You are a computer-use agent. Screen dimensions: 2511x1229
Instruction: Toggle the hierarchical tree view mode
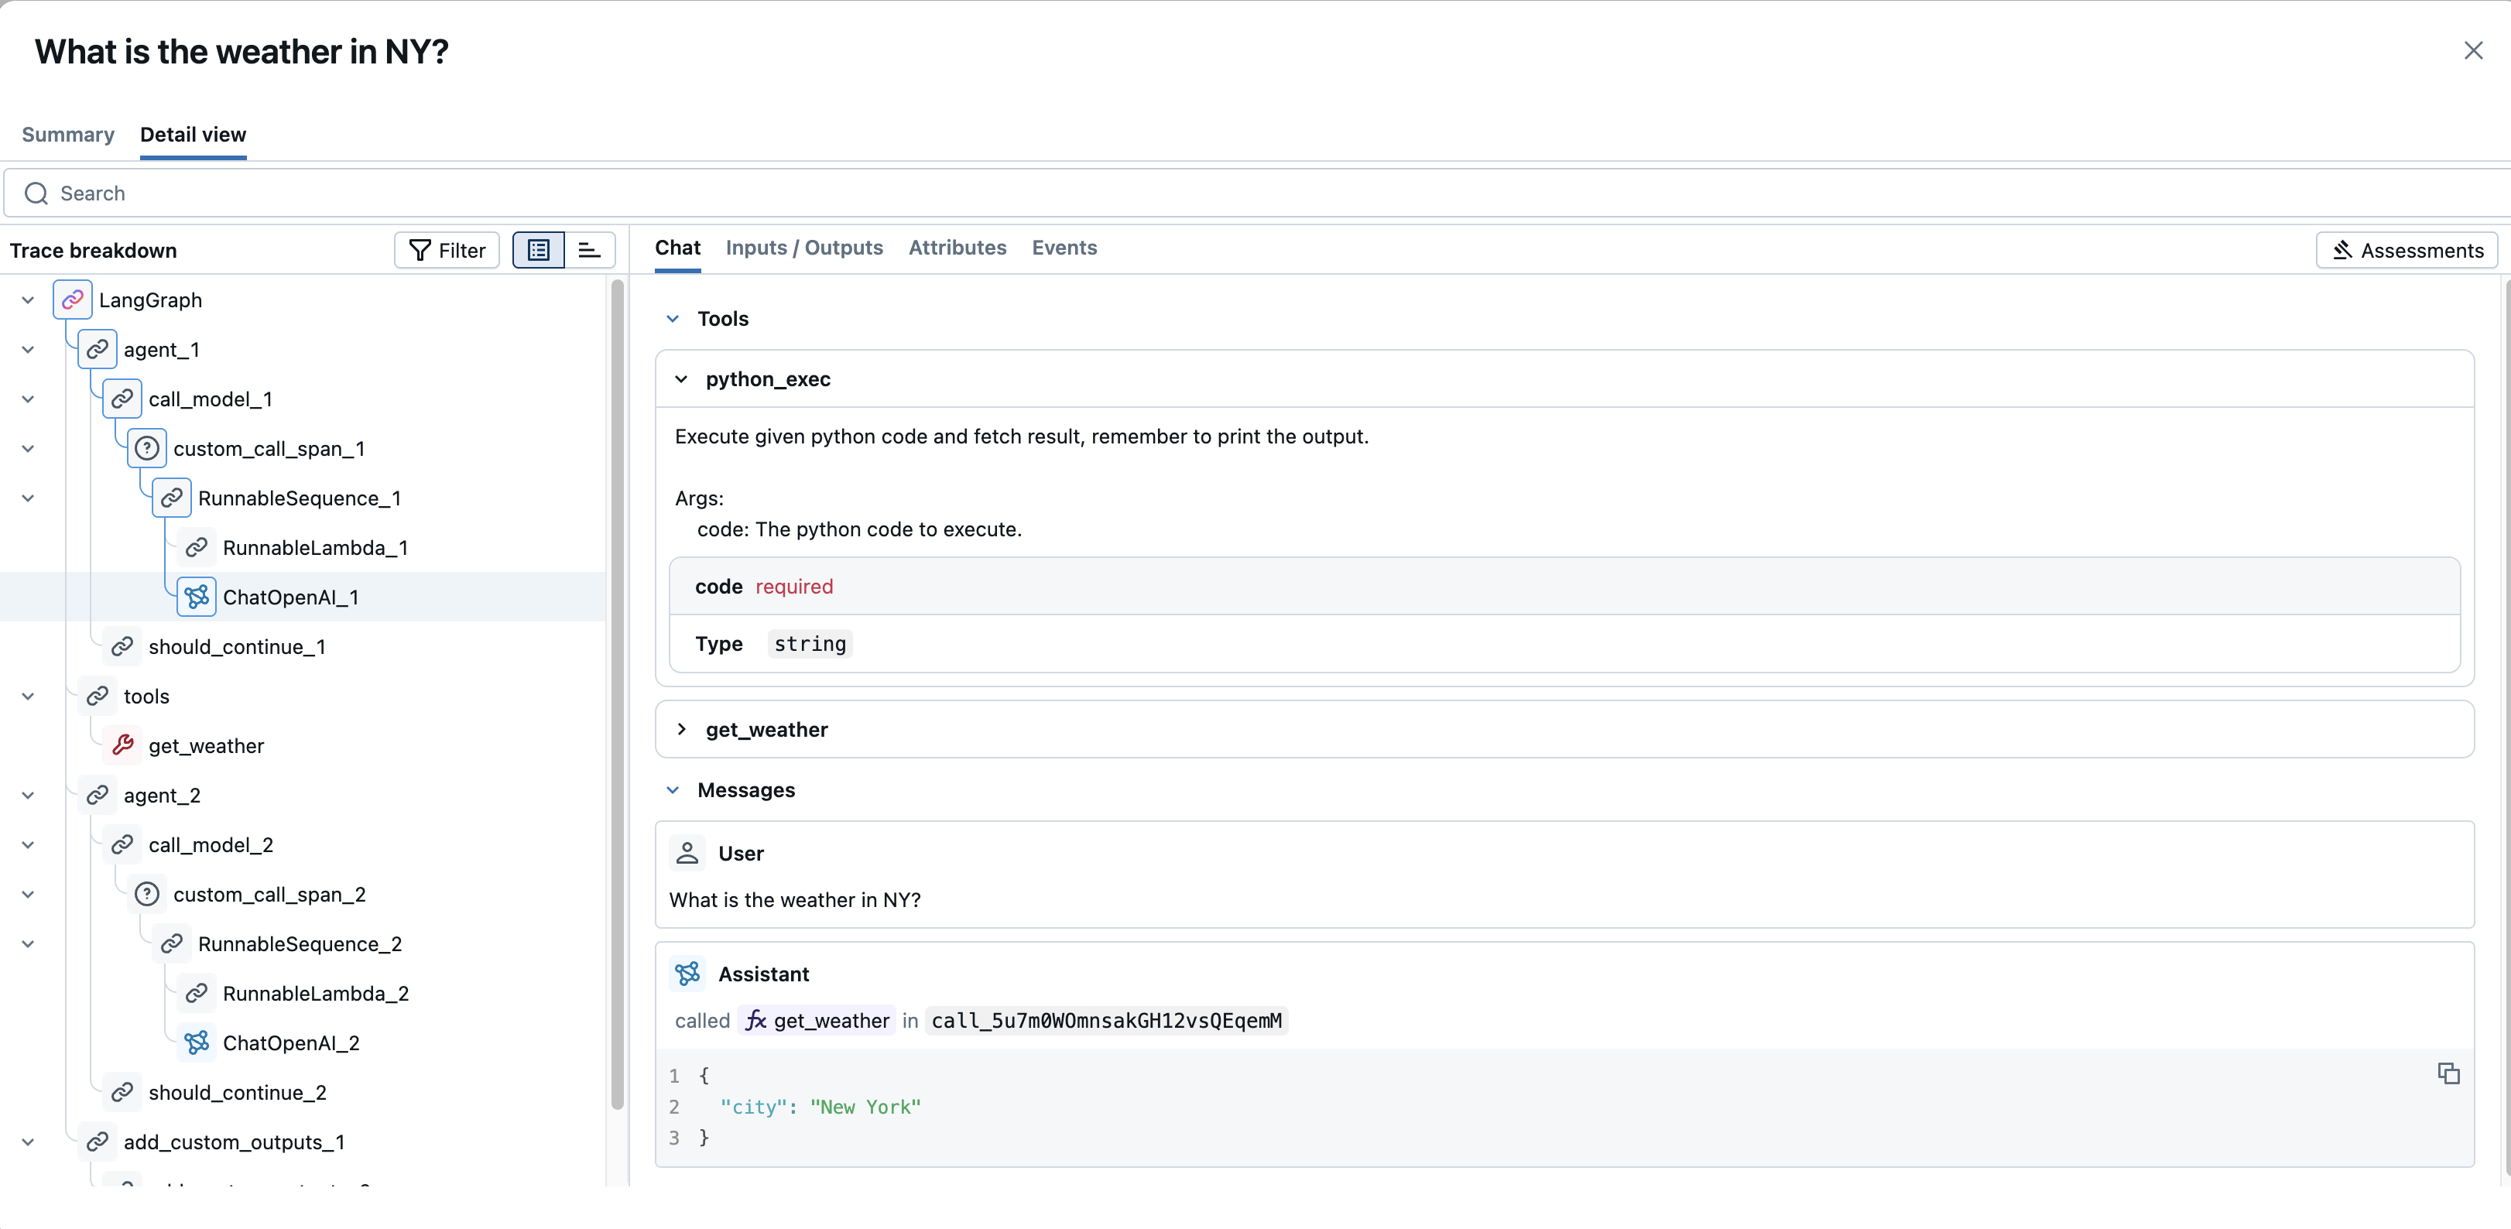[x=538, y=249]
